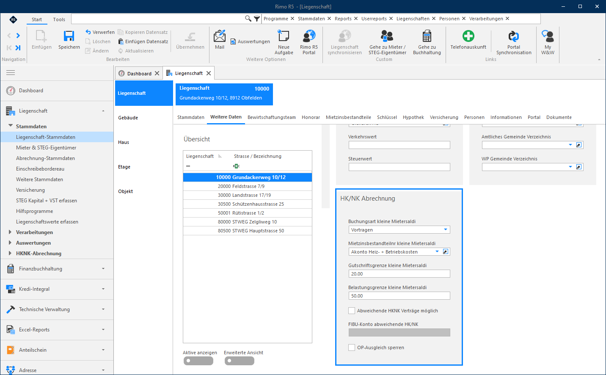Viewport: 606px width, 375px height.
Task: Jump to last record arrow
Action: (x=18, y=48)
